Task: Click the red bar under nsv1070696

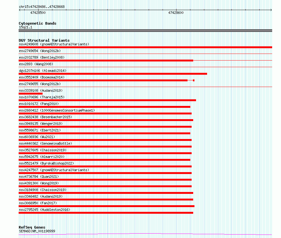Action: [x=107, y=100]
